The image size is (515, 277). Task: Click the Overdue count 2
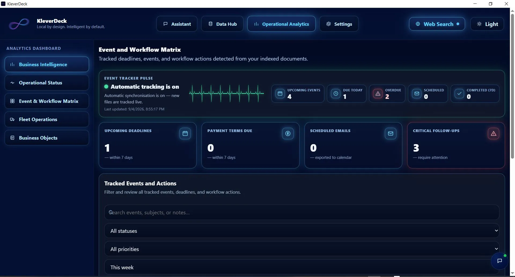(387, 97)
